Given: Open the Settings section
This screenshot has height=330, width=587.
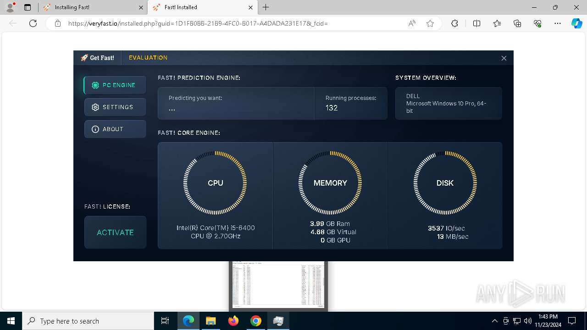Looking at the screenshot, I should click(115, 107).
